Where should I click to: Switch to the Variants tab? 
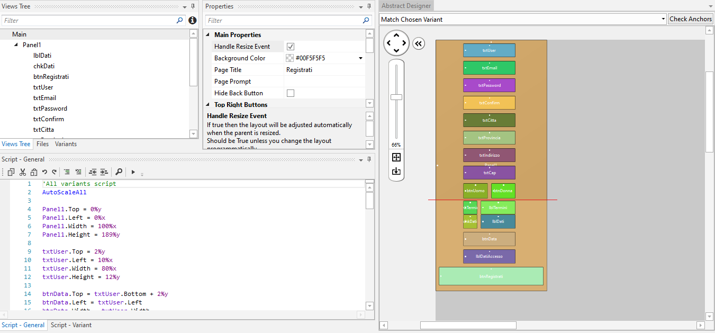[66, 143]
